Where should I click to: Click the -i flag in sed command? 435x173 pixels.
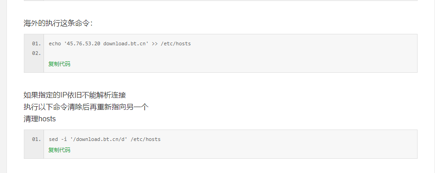[x=64, y=139]
